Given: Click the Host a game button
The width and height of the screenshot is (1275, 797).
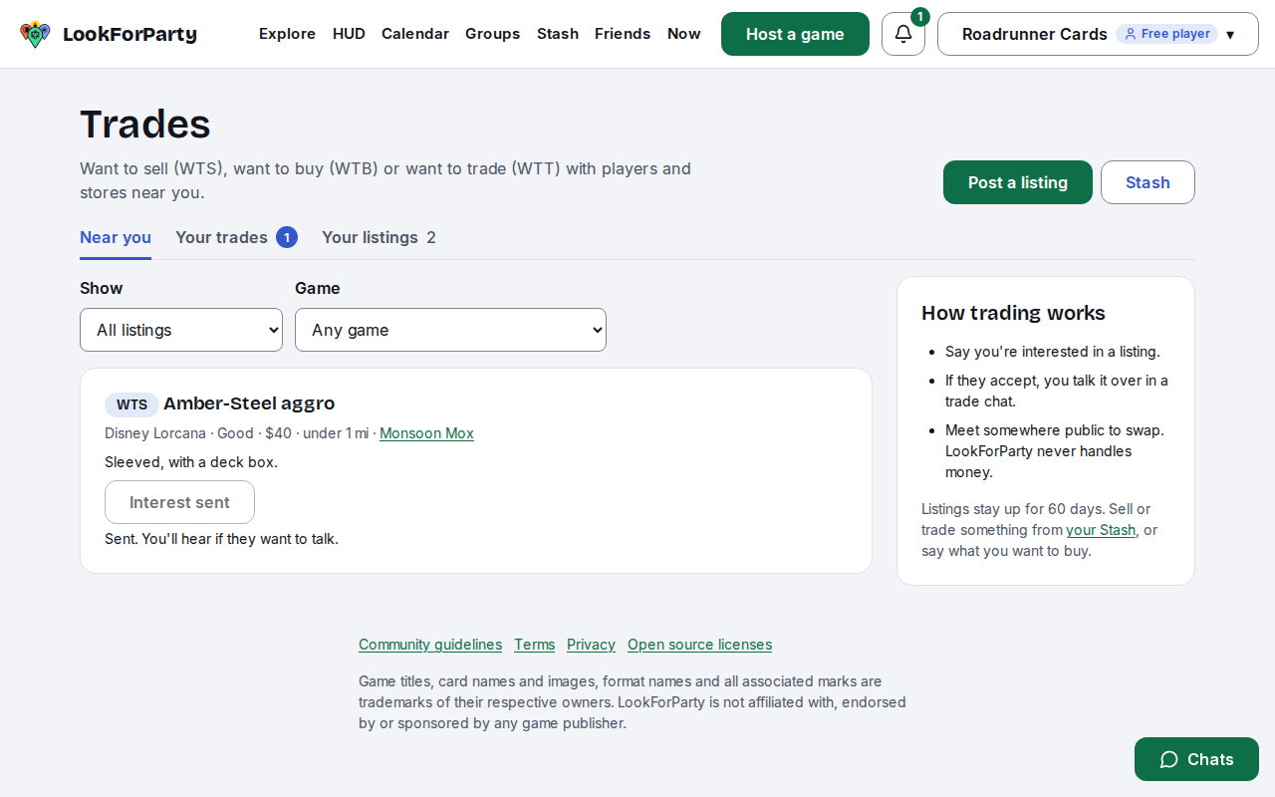Looking at the screenshot, I should point(795,34).
